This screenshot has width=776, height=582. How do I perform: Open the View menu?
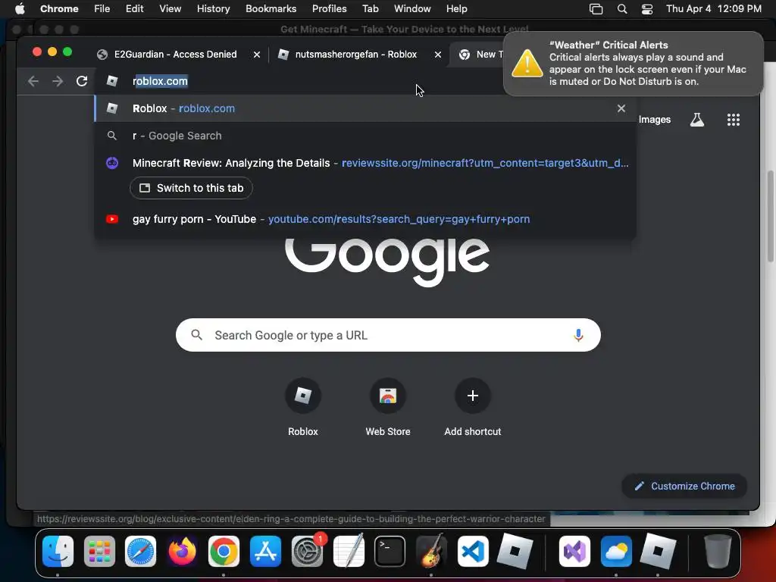(170, 9)
